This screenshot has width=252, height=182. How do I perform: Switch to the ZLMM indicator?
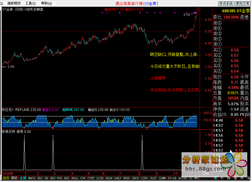(x=162, y=178)
